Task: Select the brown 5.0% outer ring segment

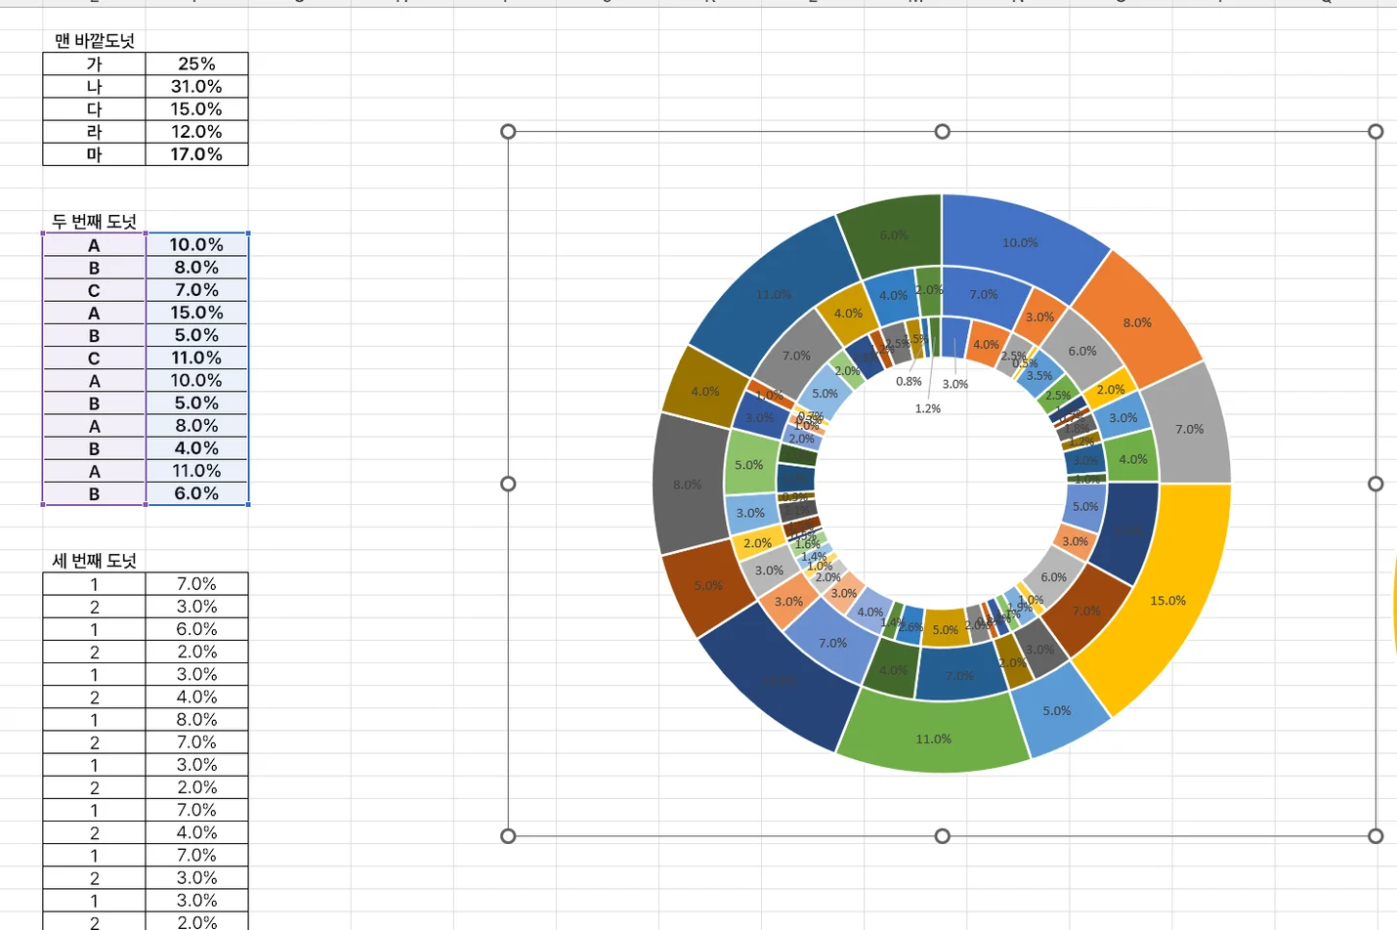Action: click(x=709, y=586)
